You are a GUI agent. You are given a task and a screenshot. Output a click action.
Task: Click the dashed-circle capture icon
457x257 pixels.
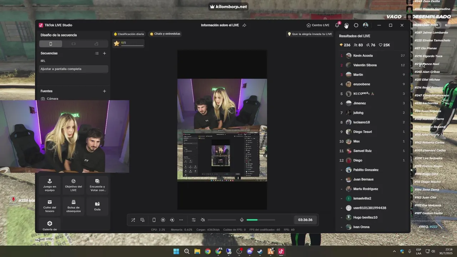[x=172, y=220]
